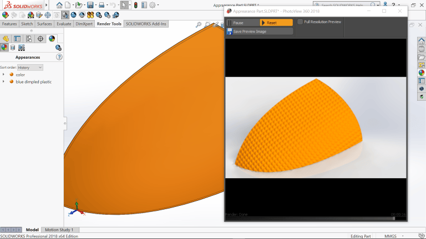426x239 pixels.
Task: Switch to DisplayManager color sphere tab
Action: tap(52, 39)
